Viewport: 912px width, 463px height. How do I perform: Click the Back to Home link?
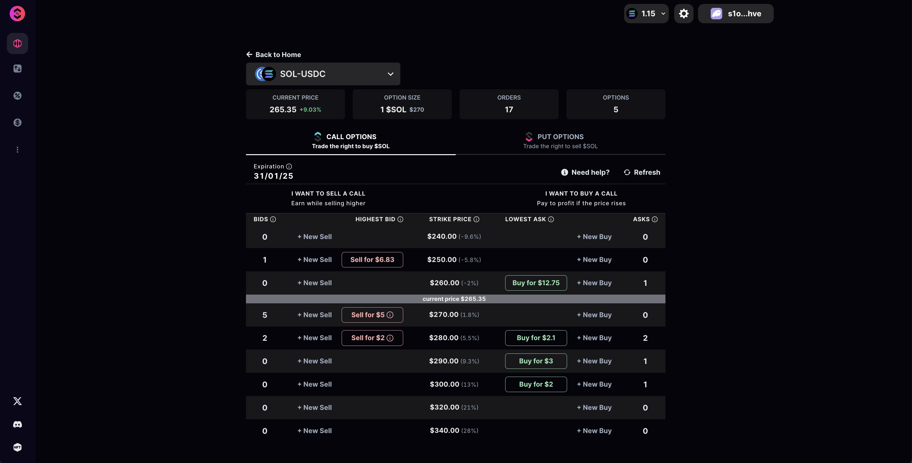click(x=274, y=55)
